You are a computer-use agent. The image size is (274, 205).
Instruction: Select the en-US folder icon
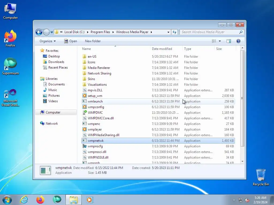84,57
